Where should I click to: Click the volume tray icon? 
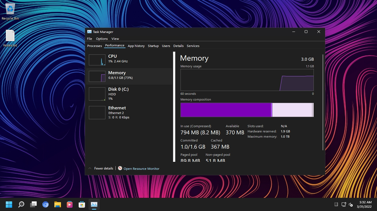point(351,204)
